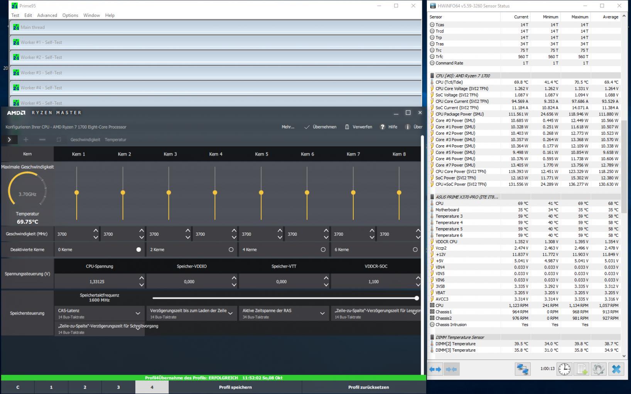631x394 pixels.
Task: Select the 6 Kerne radio button
Action: coord(415,250)
